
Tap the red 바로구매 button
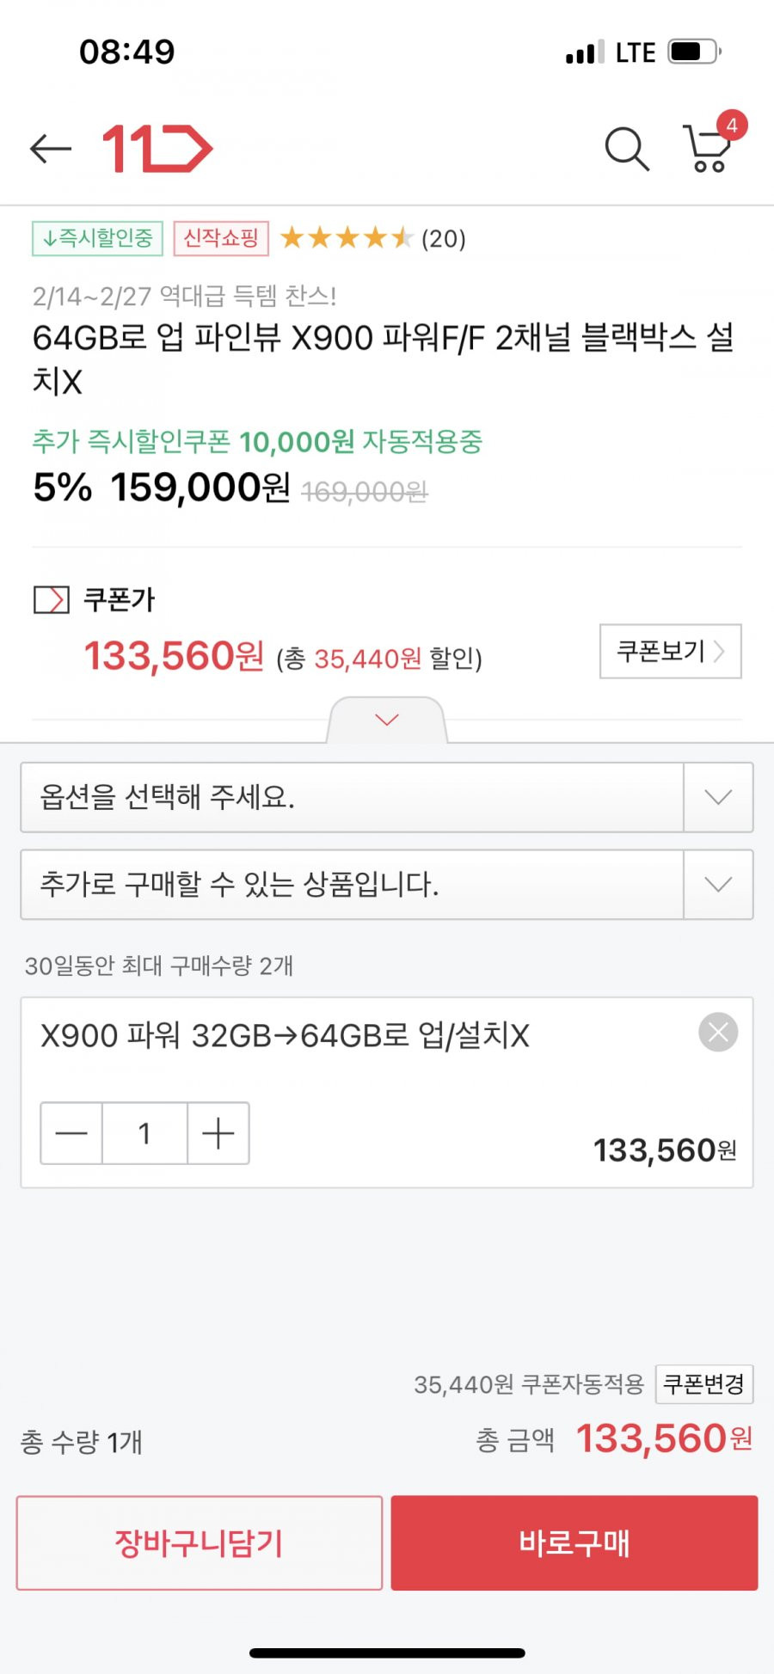click(574, 1543)
